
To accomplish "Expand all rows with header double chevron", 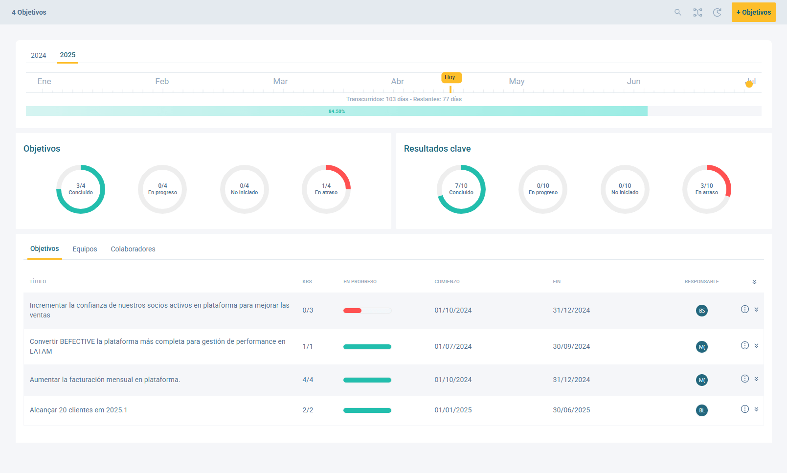I will pyautogui.click(x=754, y=282).
